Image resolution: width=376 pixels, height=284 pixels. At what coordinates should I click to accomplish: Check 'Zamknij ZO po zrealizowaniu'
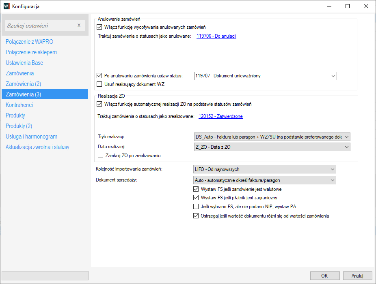[x=101, y=156]
